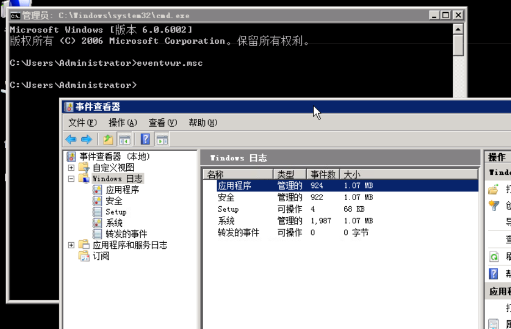
Task: Select 转发的事件 label in the tree
Action: click(x=126, y=234)
